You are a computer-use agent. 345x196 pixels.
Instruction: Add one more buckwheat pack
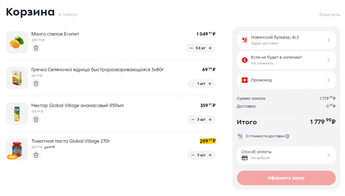tap(210, 84)
